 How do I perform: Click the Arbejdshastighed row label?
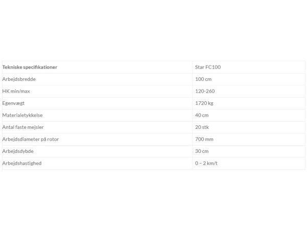click(21, 164)
